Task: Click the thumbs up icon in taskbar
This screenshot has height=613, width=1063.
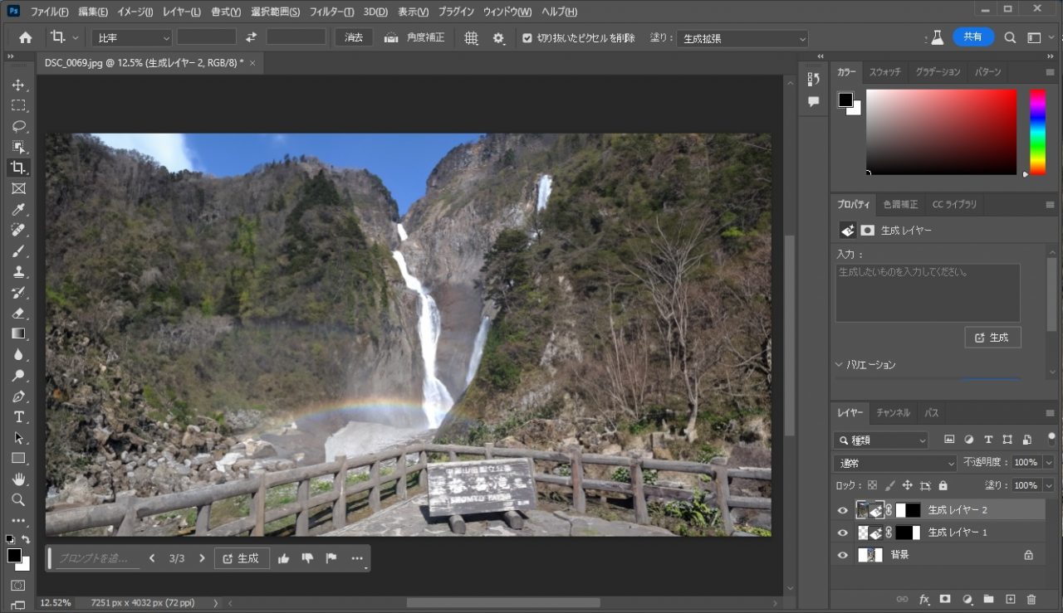Action: (284, 558)
